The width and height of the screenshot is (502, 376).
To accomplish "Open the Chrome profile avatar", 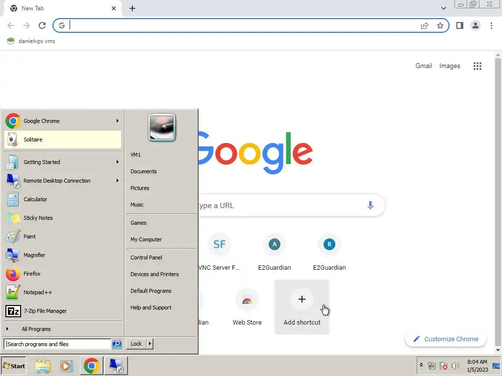I will point(476,25).
